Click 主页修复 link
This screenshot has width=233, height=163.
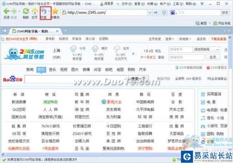[x=155, y=39]
